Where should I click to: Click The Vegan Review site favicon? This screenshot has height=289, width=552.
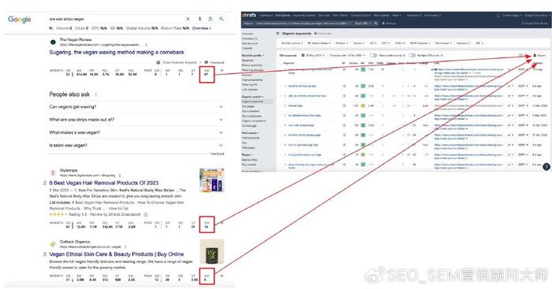[53, 43]
